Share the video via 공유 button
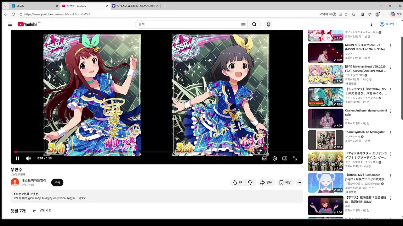403x226 pixels. [266, 182]
